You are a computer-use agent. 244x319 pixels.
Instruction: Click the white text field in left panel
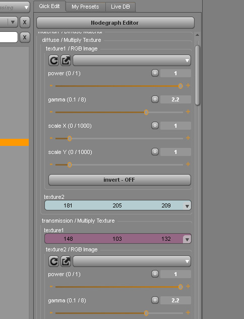click(x=9, y=37)
